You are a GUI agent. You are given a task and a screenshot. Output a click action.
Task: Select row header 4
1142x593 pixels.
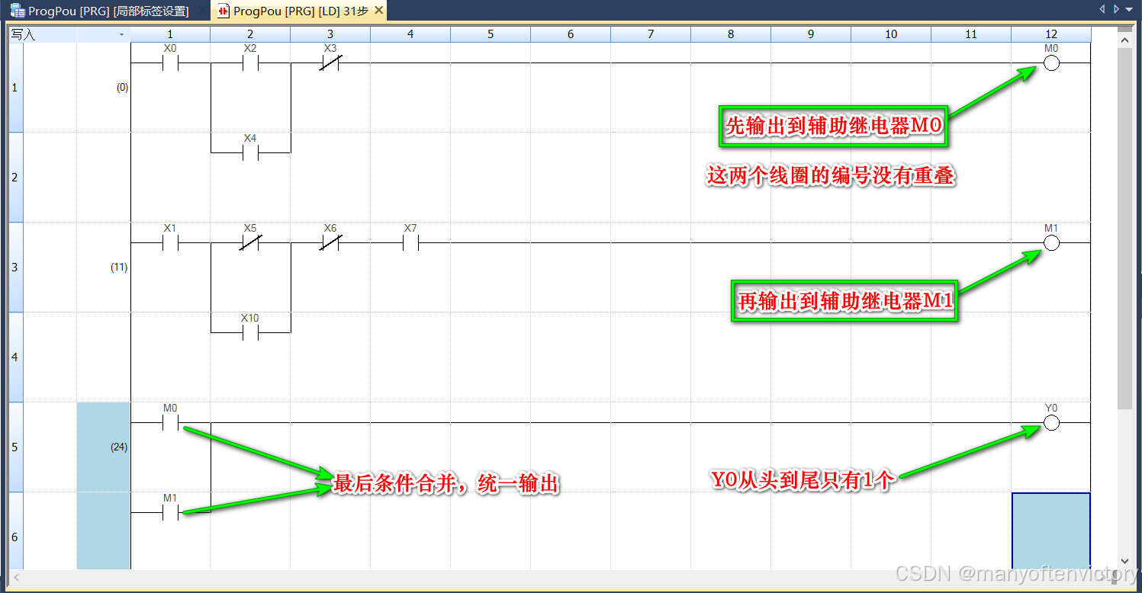(x=15, y=357)
